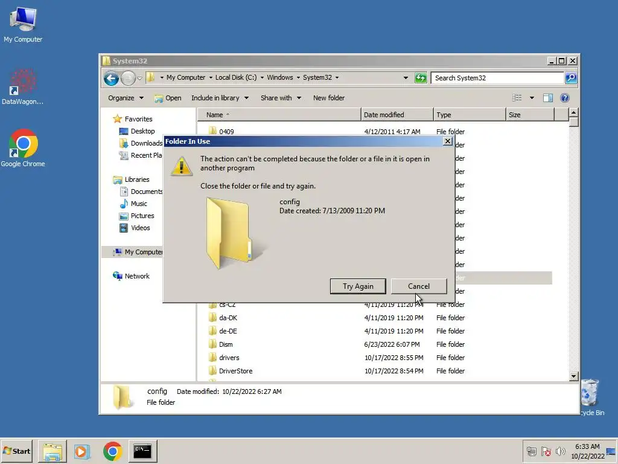Screen dimensions: 618x464
Task: Open Windows Explorer from the taskbar
Action: [53, 451]
